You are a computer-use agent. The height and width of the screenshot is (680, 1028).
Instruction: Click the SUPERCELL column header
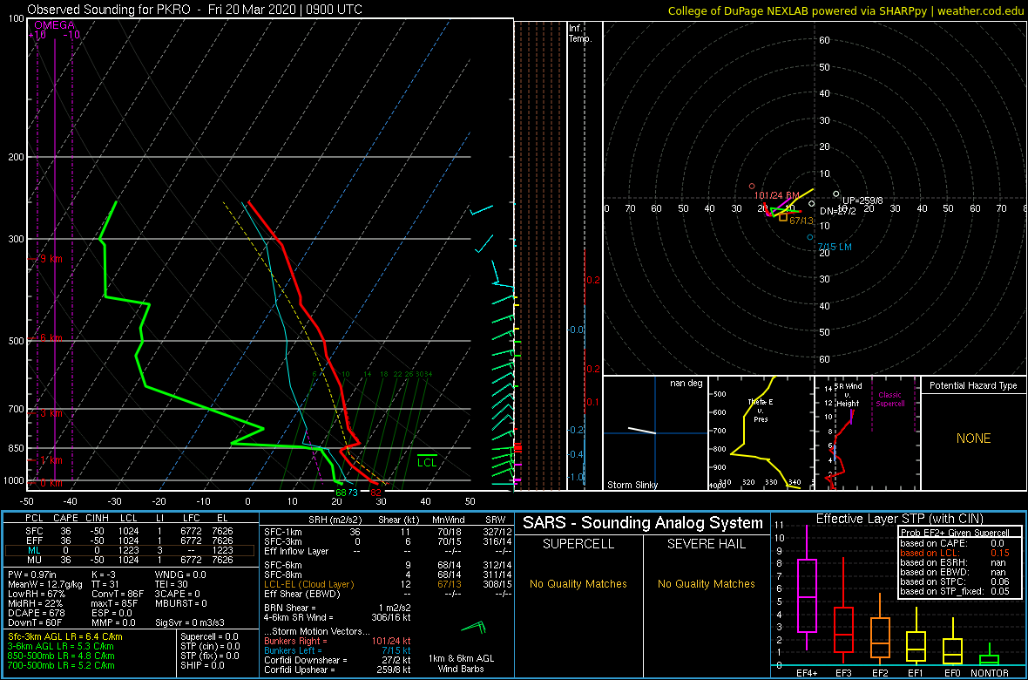pyautogui.click(x=578, y=544)
